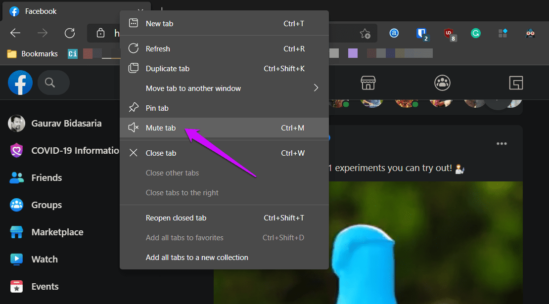Open Facebook search magnifier

[50, 83]
